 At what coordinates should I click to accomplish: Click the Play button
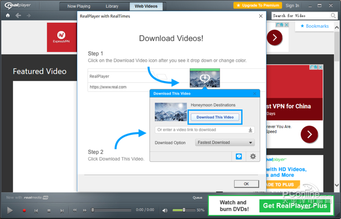(x=10, y=211)
